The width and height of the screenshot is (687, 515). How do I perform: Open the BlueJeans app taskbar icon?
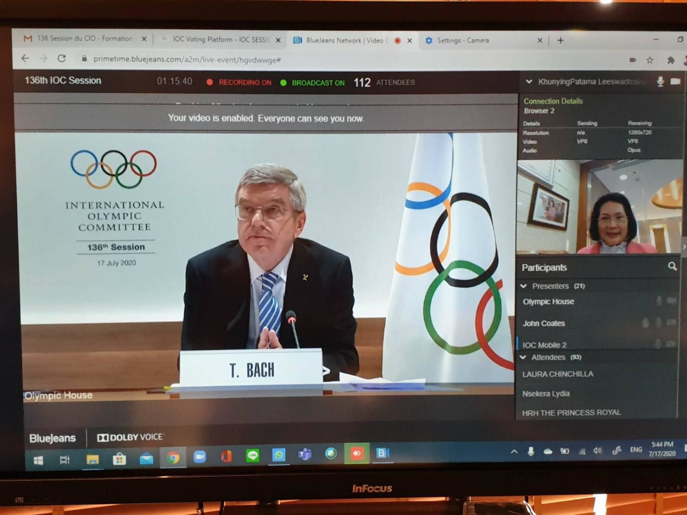coord(382,453)
